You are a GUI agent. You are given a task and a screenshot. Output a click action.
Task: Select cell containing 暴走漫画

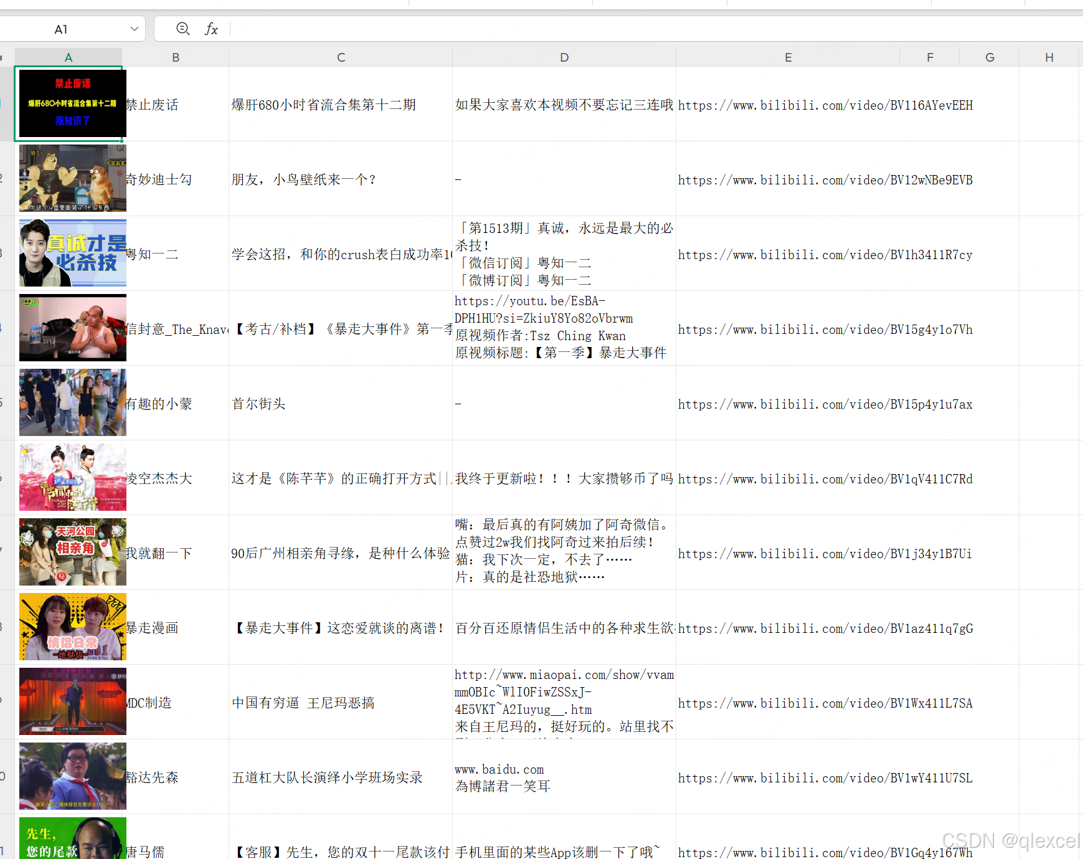[x=177, y=627]
